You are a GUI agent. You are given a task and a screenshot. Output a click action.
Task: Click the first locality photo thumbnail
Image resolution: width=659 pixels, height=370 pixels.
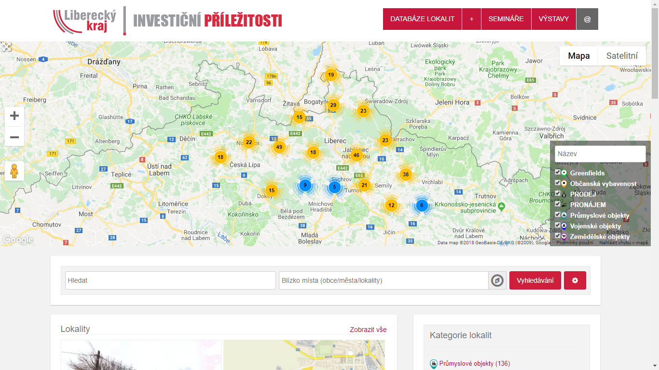click(141, 355)
